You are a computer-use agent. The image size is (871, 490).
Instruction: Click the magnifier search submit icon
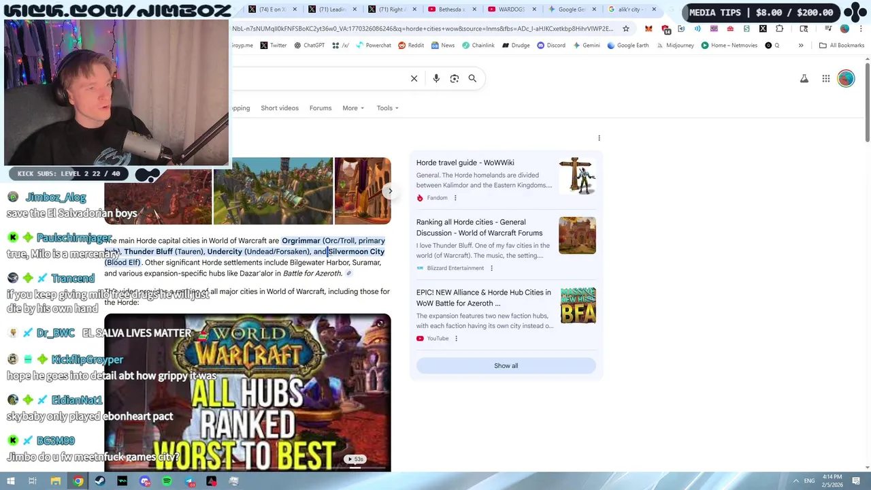point(472,78)
